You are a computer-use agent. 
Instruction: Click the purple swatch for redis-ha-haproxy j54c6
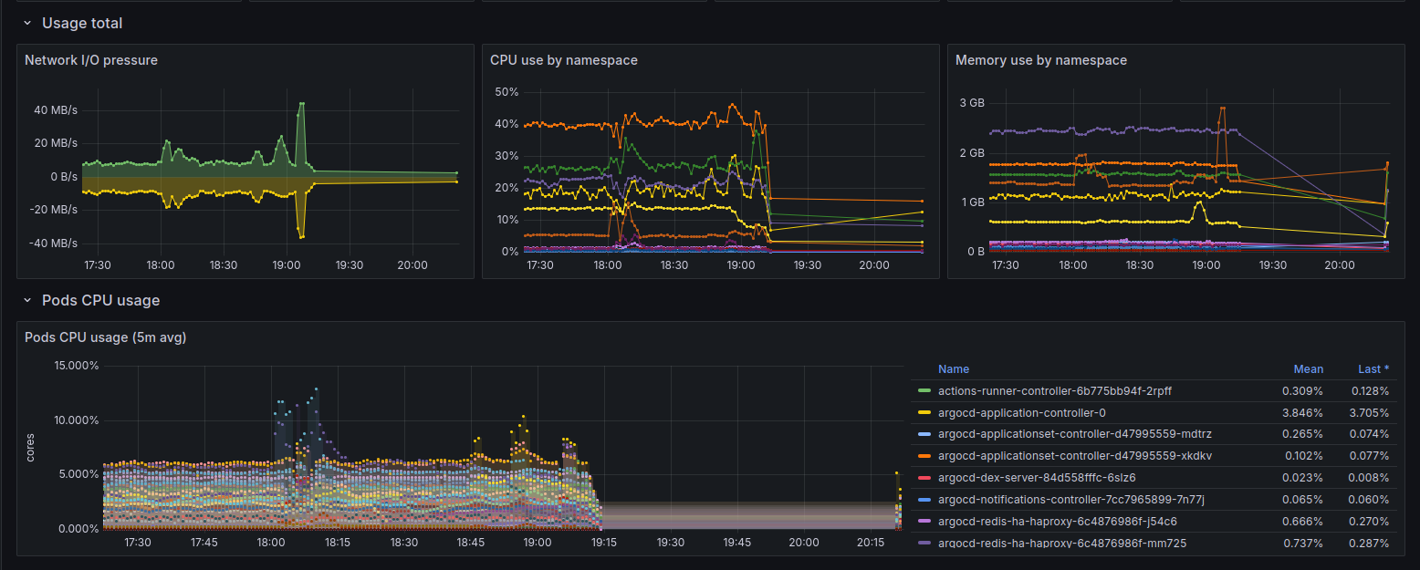(924, 522)
